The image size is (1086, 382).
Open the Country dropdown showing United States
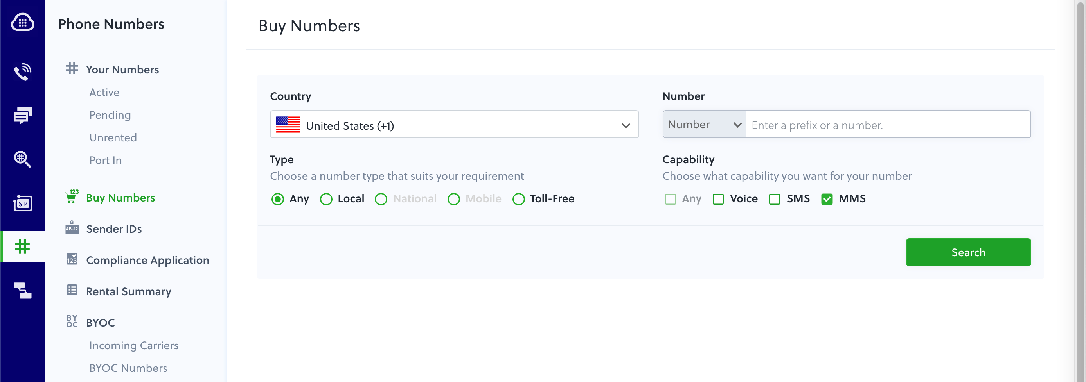tap(454, 125)
